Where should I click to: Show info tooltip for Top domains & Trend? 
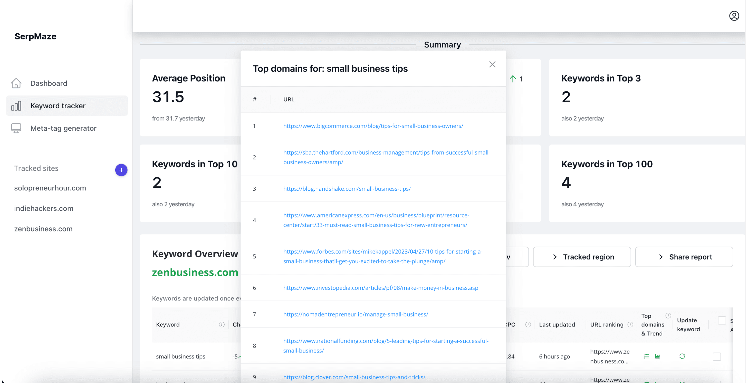point(668,315)
